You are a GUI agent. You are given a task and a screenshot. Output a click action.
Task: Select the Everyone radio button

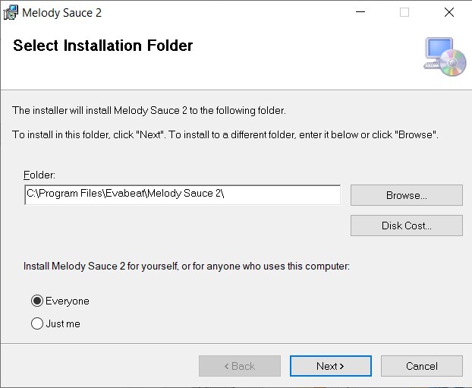[37, 301]
